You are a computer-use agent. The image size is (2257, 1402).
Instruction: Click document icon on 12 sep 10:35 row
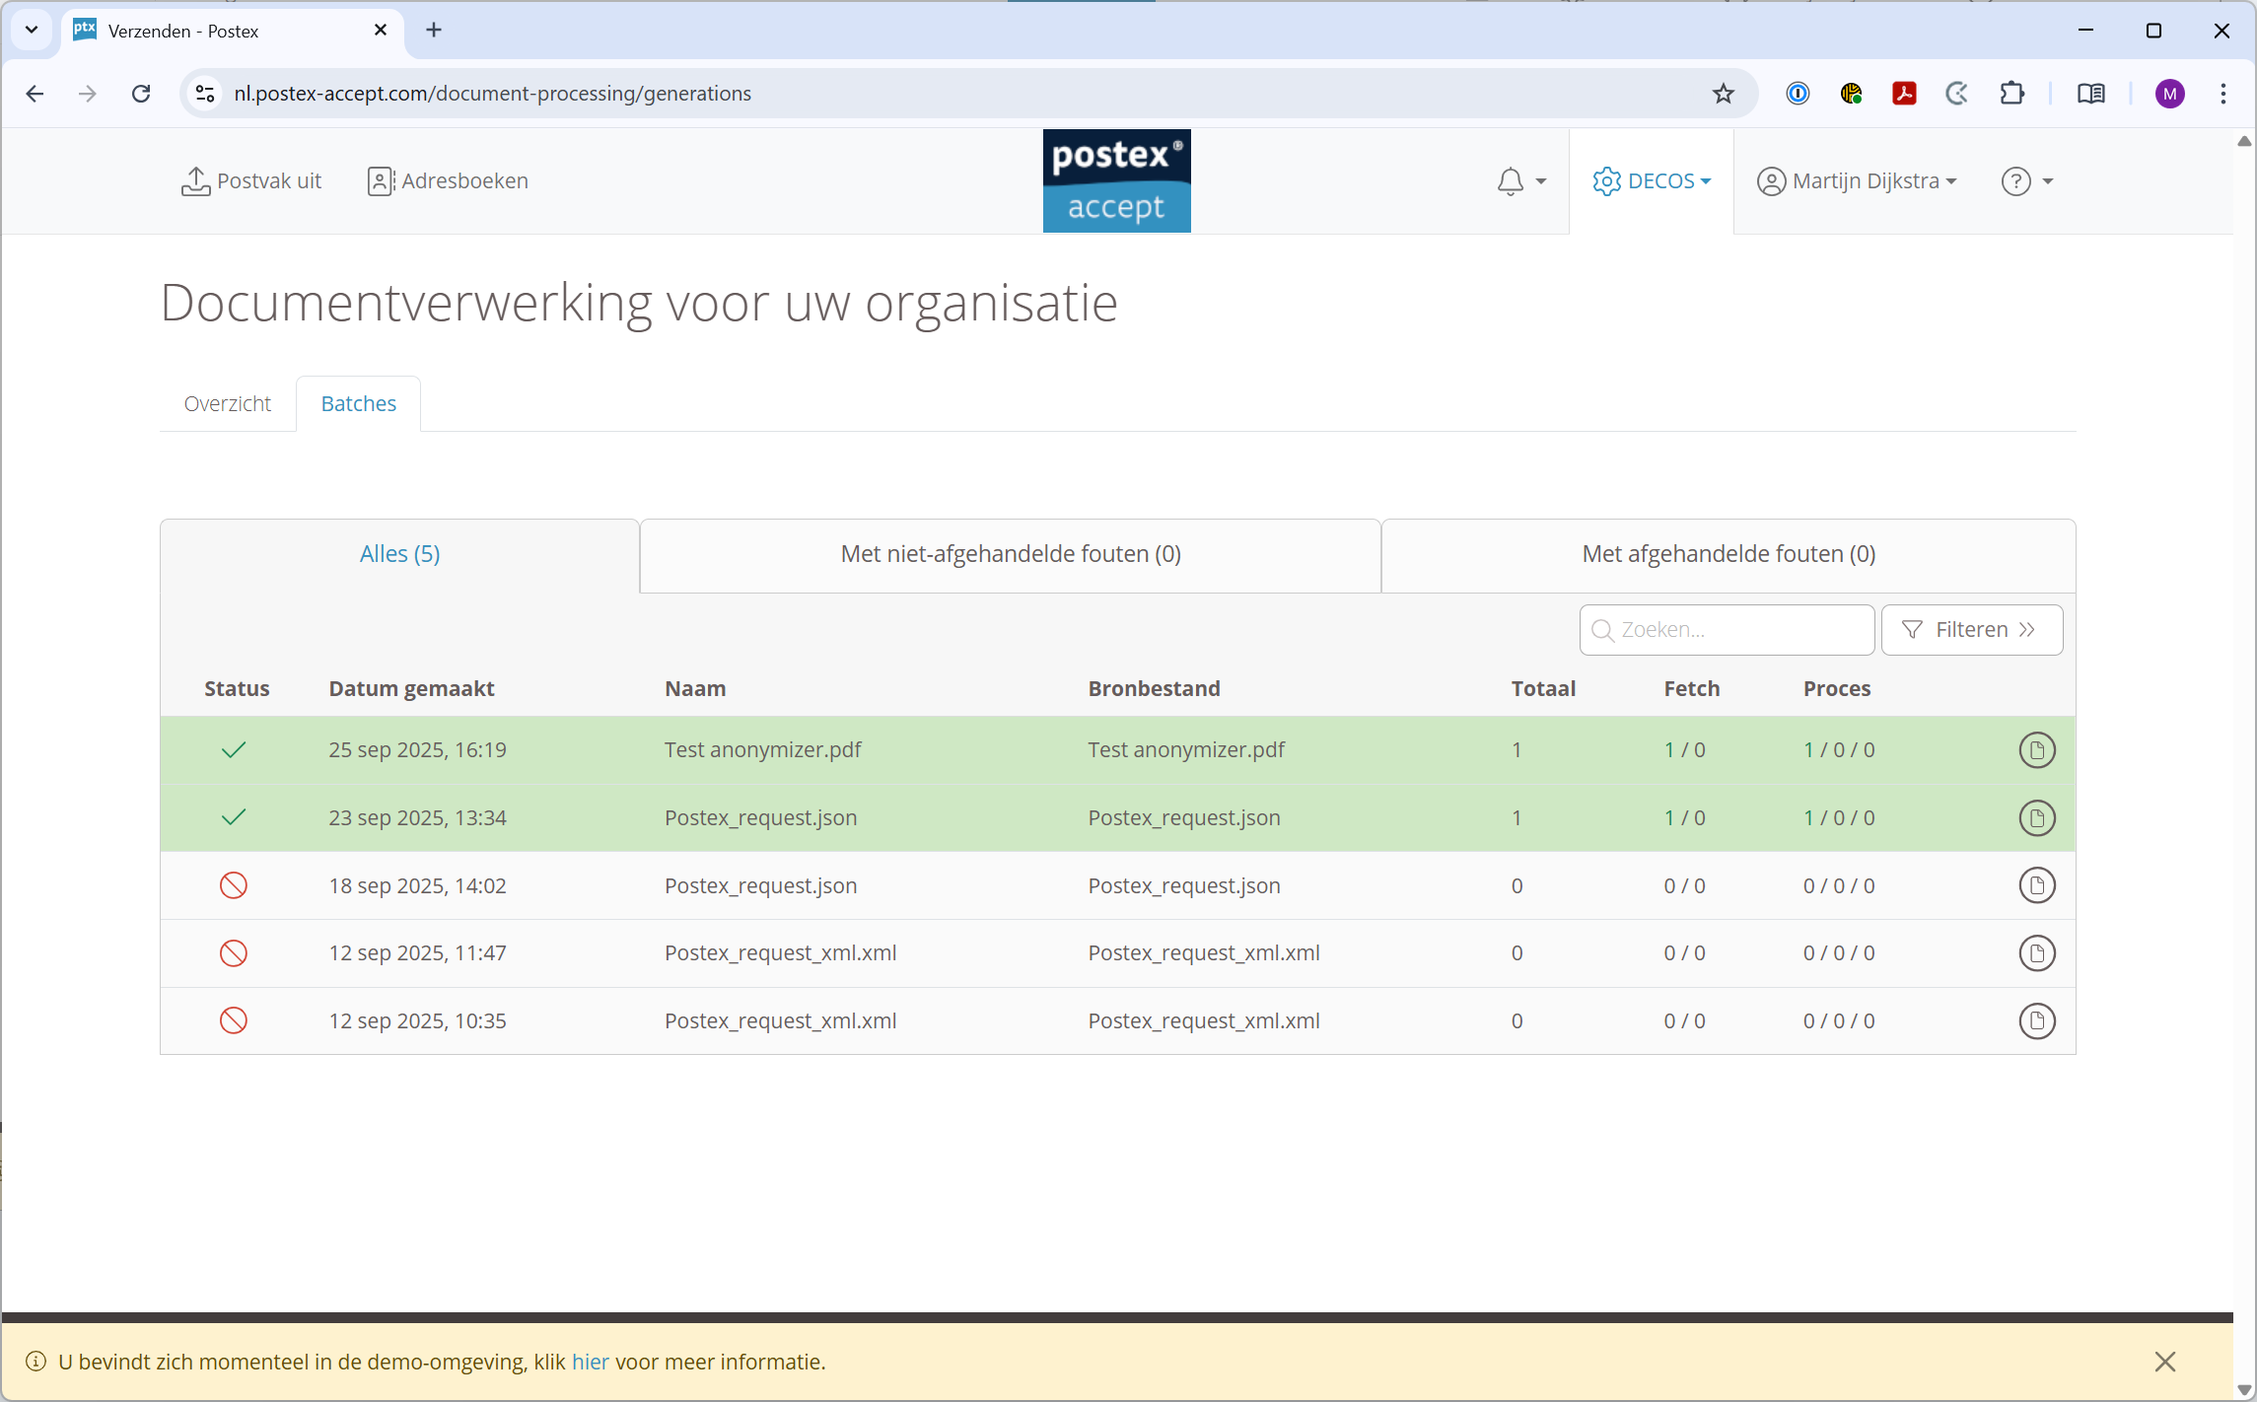(x=2036, y=1020)
